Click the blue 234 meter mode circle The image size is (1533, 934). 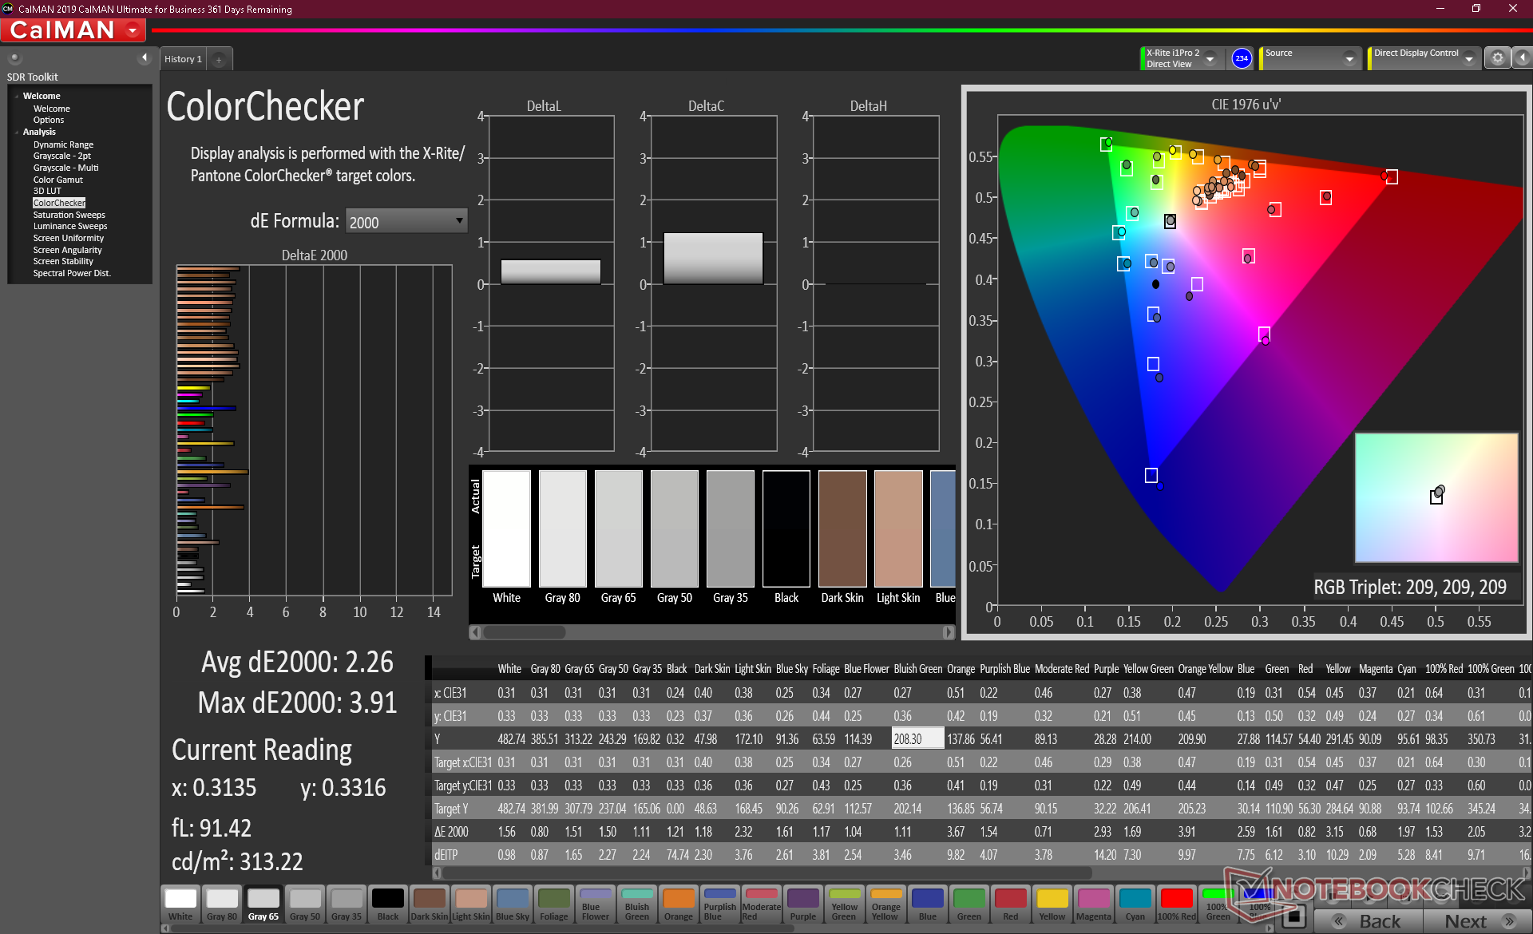(1241, 58)
